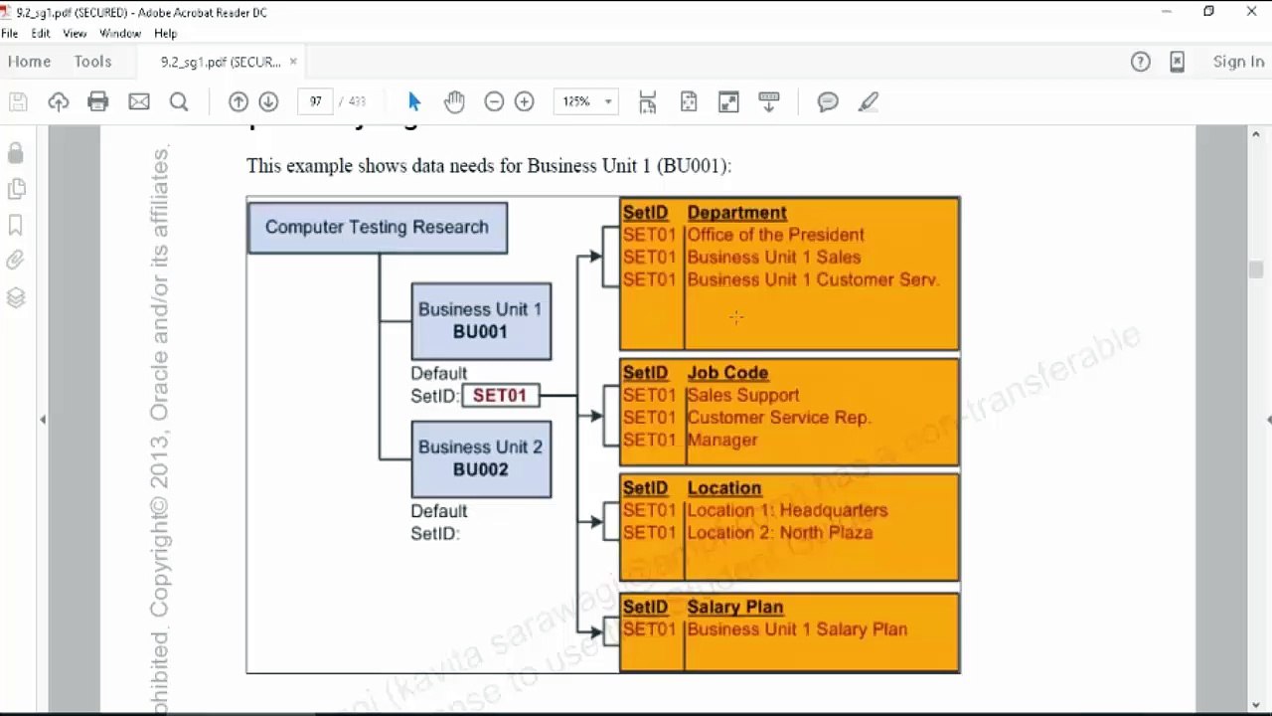1272x716 pixels.
Task: Open the Help menu
Action: [165, 33]
